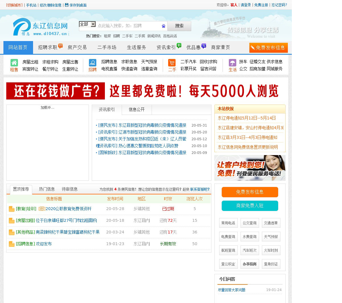342x303 pixels.
Task: Click the orange shopping cart 二手 icon
Action: click(x=172, y=63)
